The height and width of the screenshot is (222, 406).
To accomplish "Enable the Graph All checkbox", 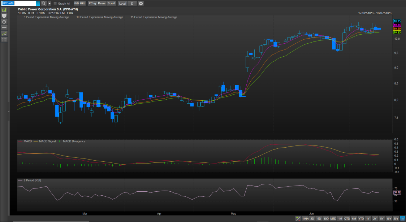I will [x=55, y=3].
